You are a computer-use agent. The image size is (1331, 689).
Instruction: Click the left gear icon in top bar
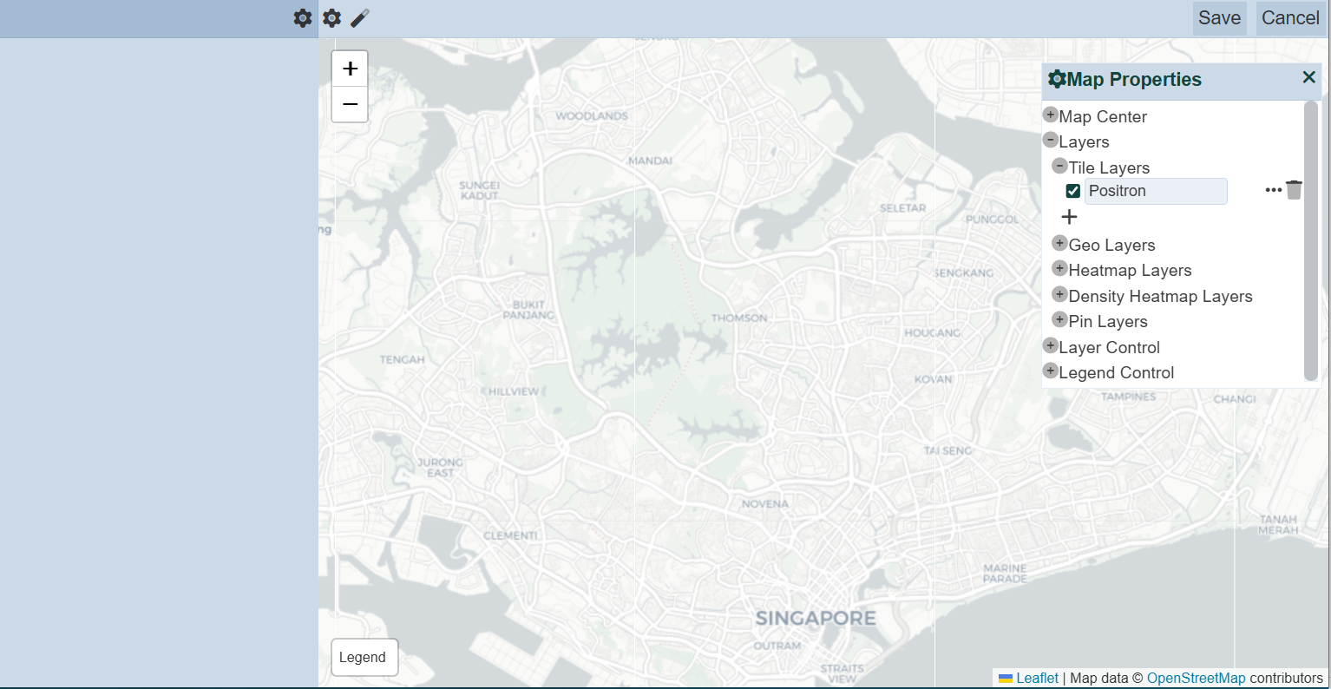302,18
